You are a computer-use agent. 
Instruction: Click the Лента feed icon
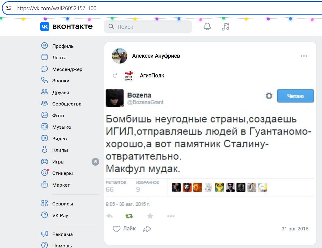(44, 57)
